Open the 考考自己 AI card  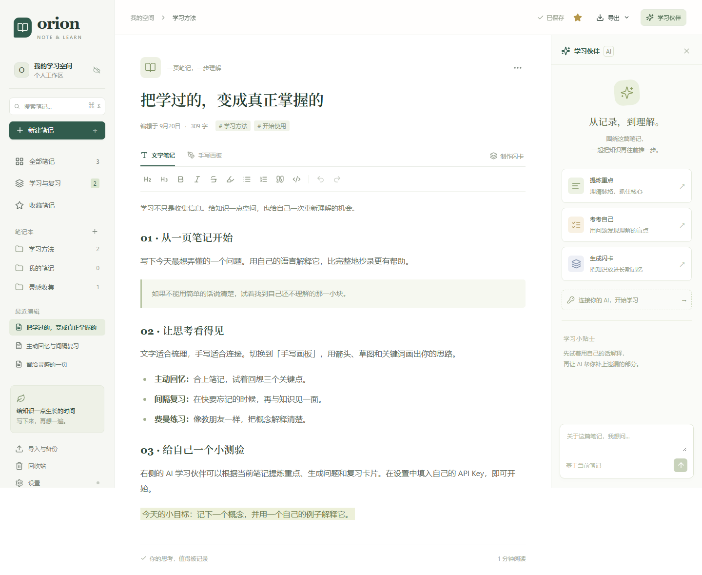(626, 225)
